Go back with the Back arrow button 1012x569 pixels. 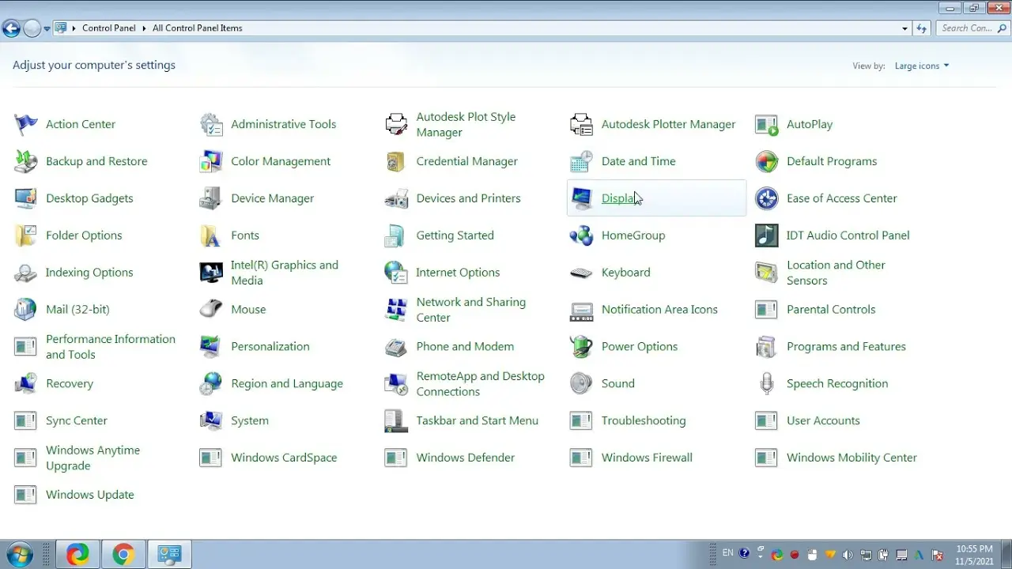pos(11,28)
